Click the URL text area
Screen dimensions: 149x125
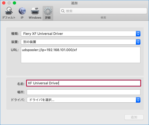(81, 55)
